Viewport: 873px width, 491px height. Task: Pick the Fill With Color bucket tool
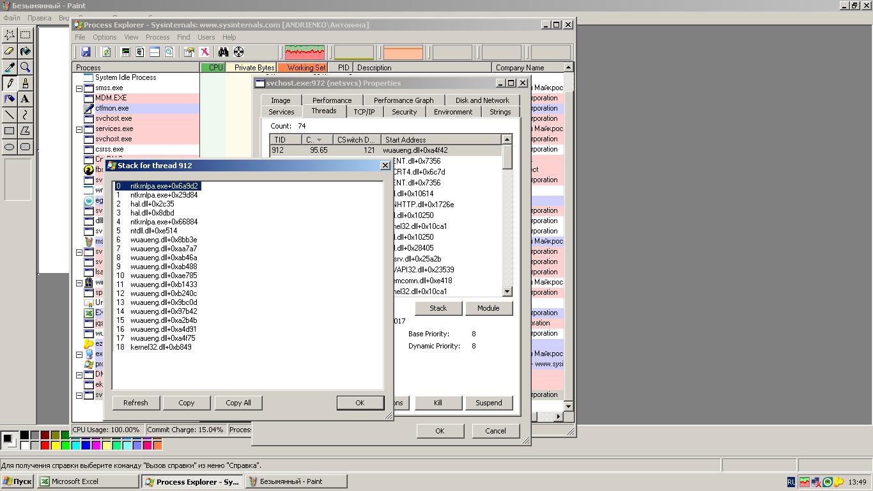point(25,51)
